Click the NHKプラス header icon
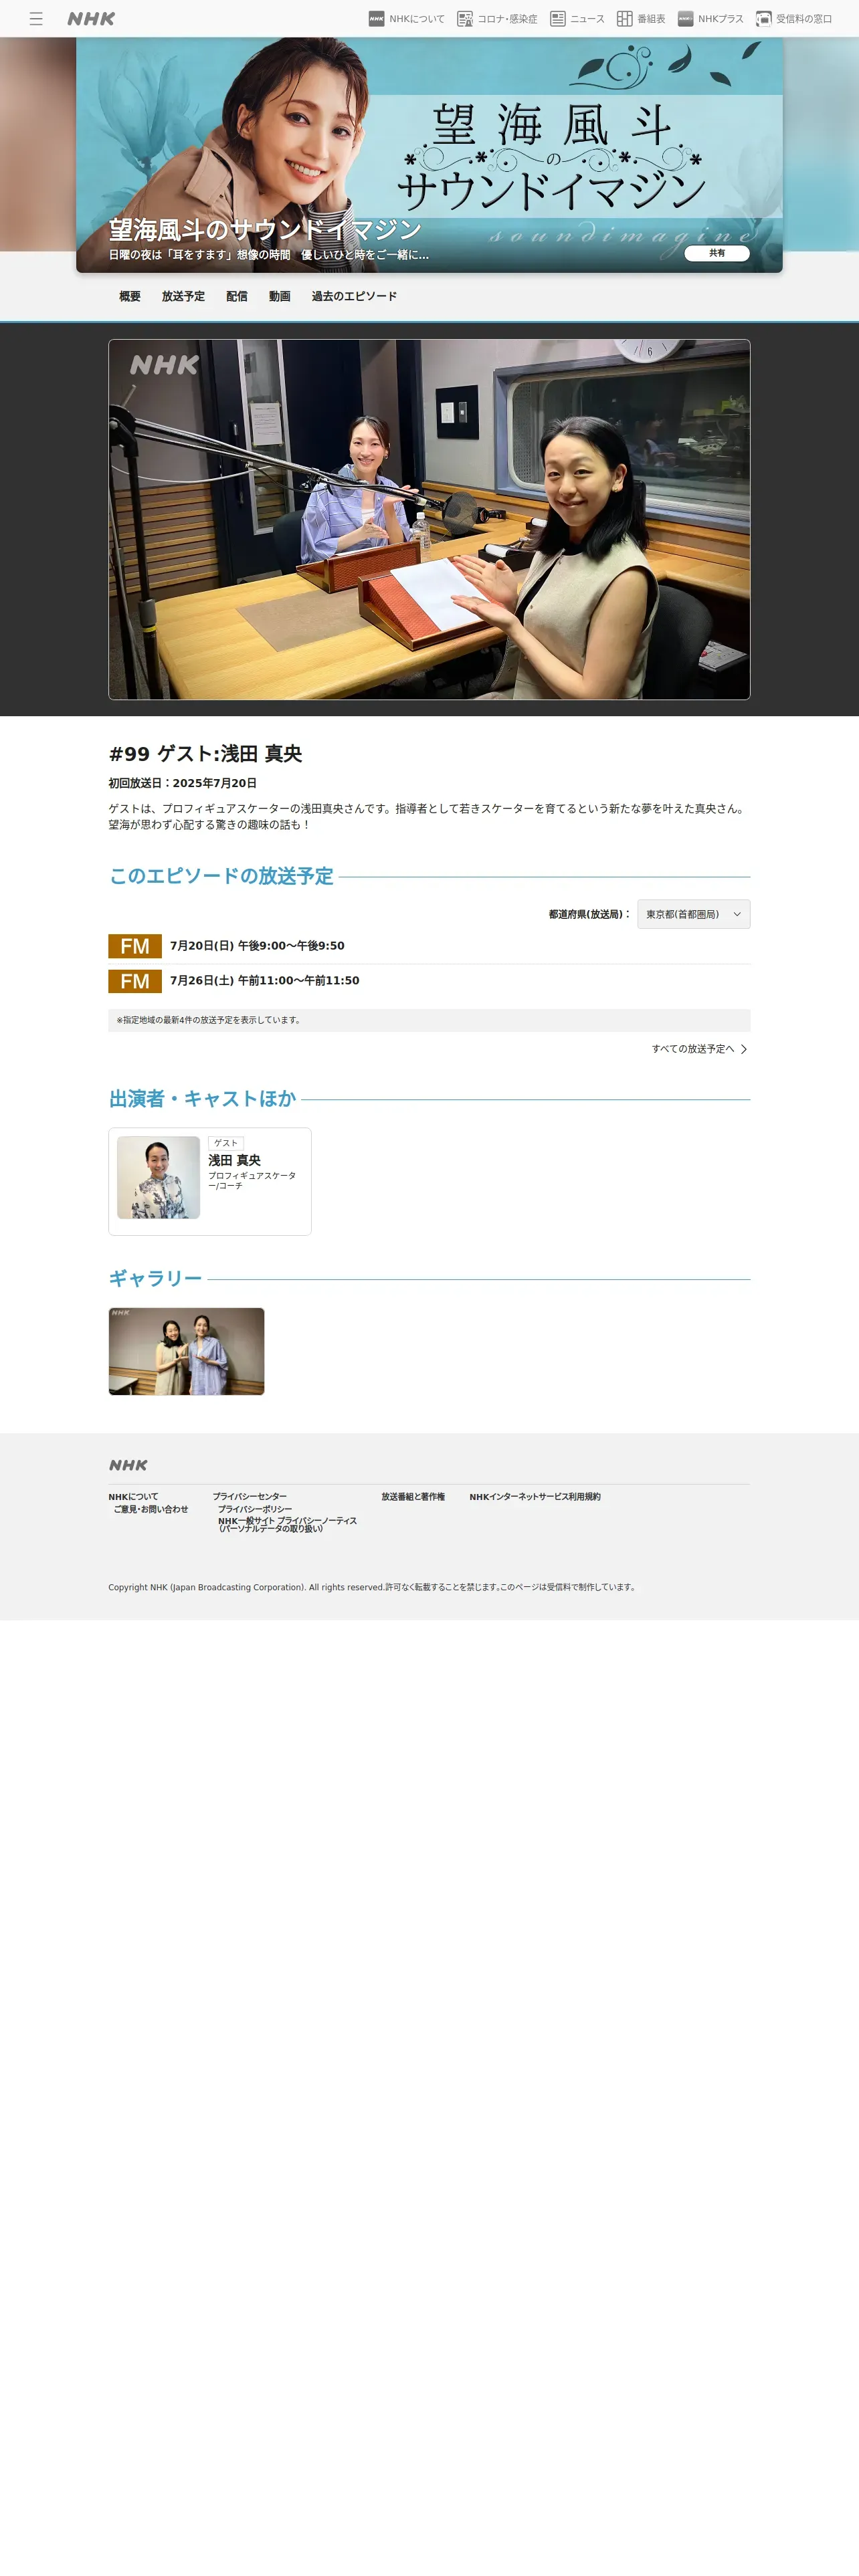Viewport: 859px width, 2576px height. [x=686, y=19]
